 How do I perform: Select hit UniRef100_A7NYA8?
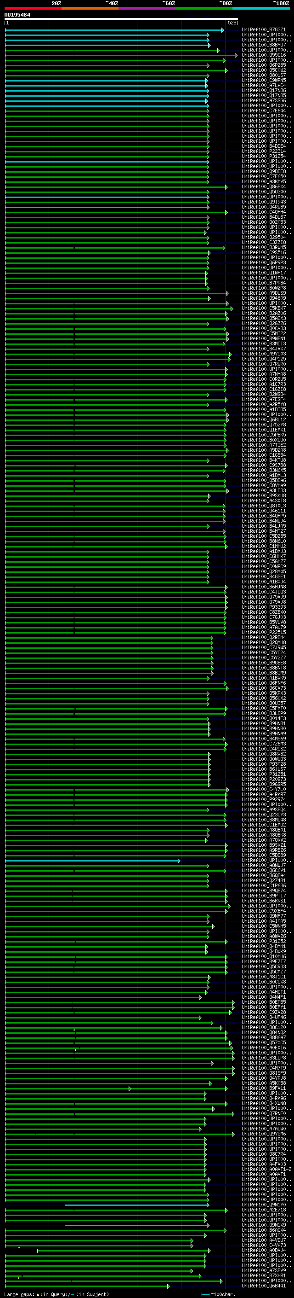click(264, 374)
